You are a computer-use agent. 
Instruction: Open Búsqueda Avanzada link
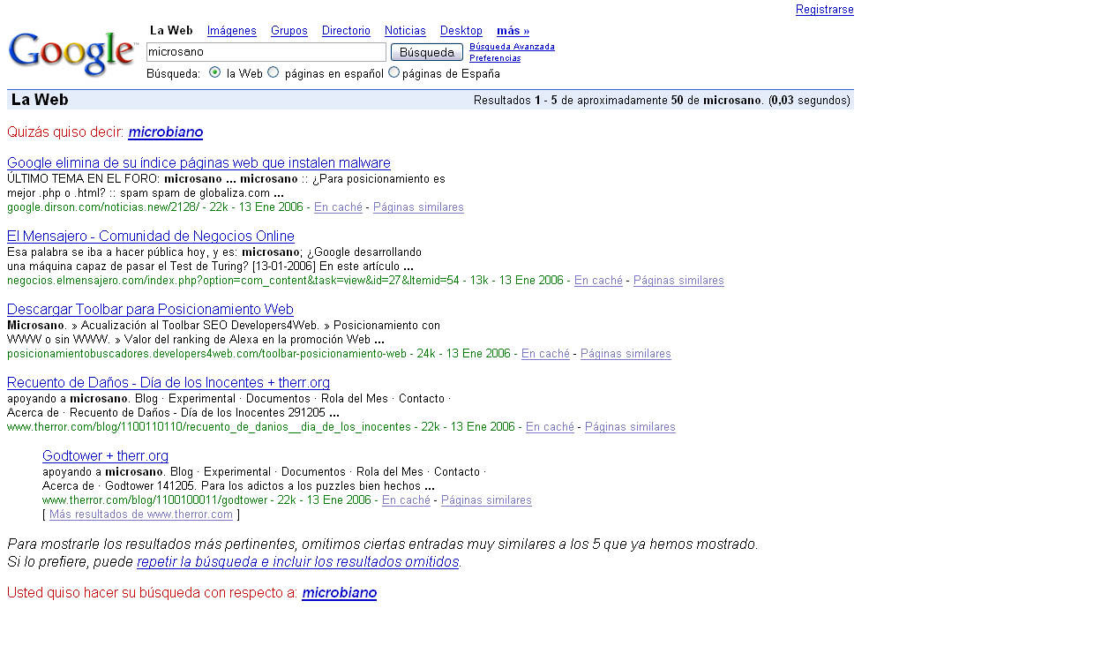click(x=512, y=47)
